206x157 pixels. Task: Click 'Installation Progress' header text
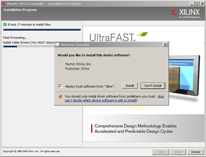coord(20,10)
